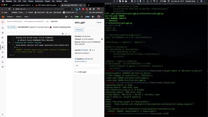The image size is (208, 117).
Task: Open the Other Bookmarks folder
Action: tap(96, 12)
